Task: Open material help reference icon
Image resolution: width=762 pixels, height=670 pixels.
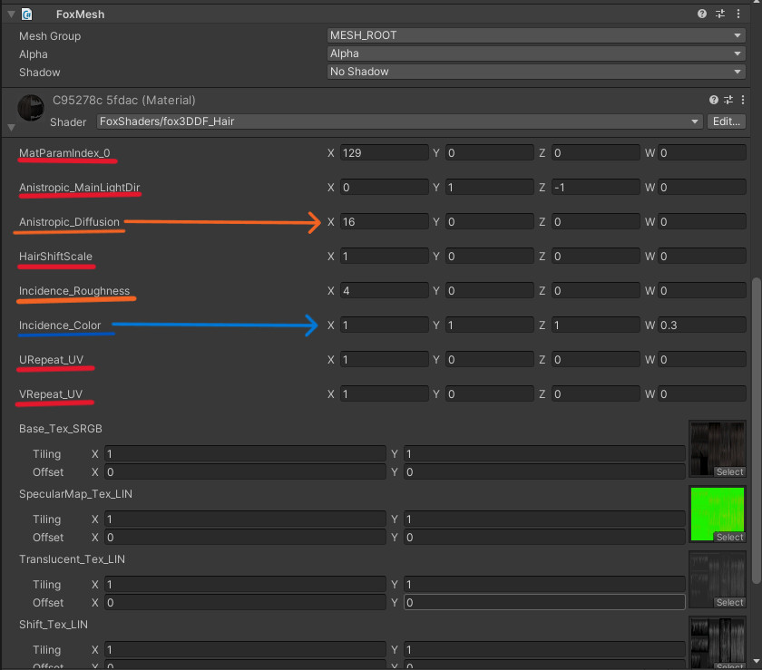Action: [713, 100]
